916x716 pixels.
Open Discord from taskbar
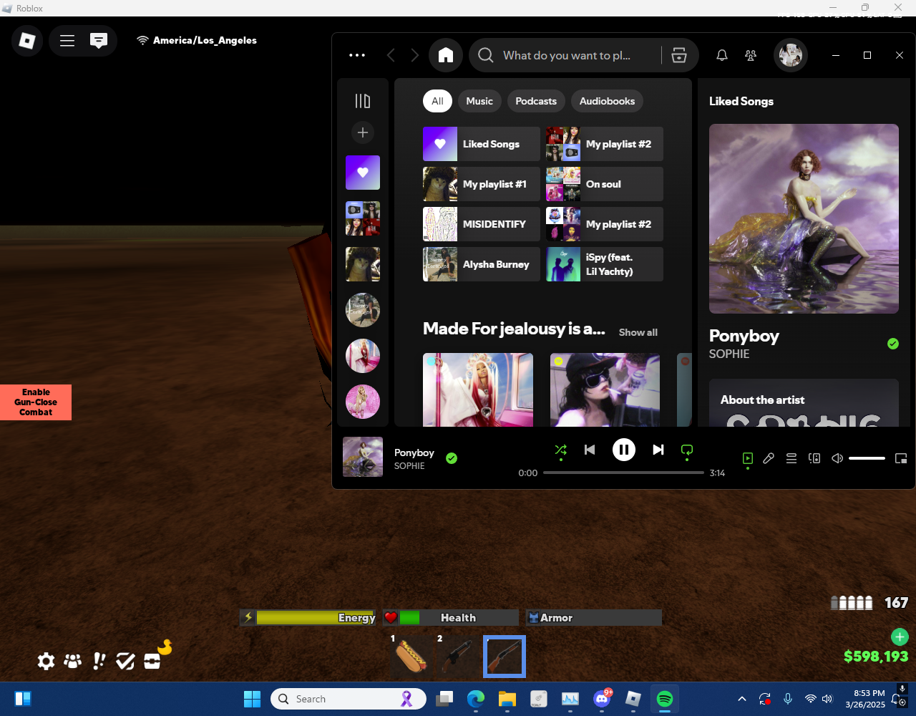click(x=602, y=699)
